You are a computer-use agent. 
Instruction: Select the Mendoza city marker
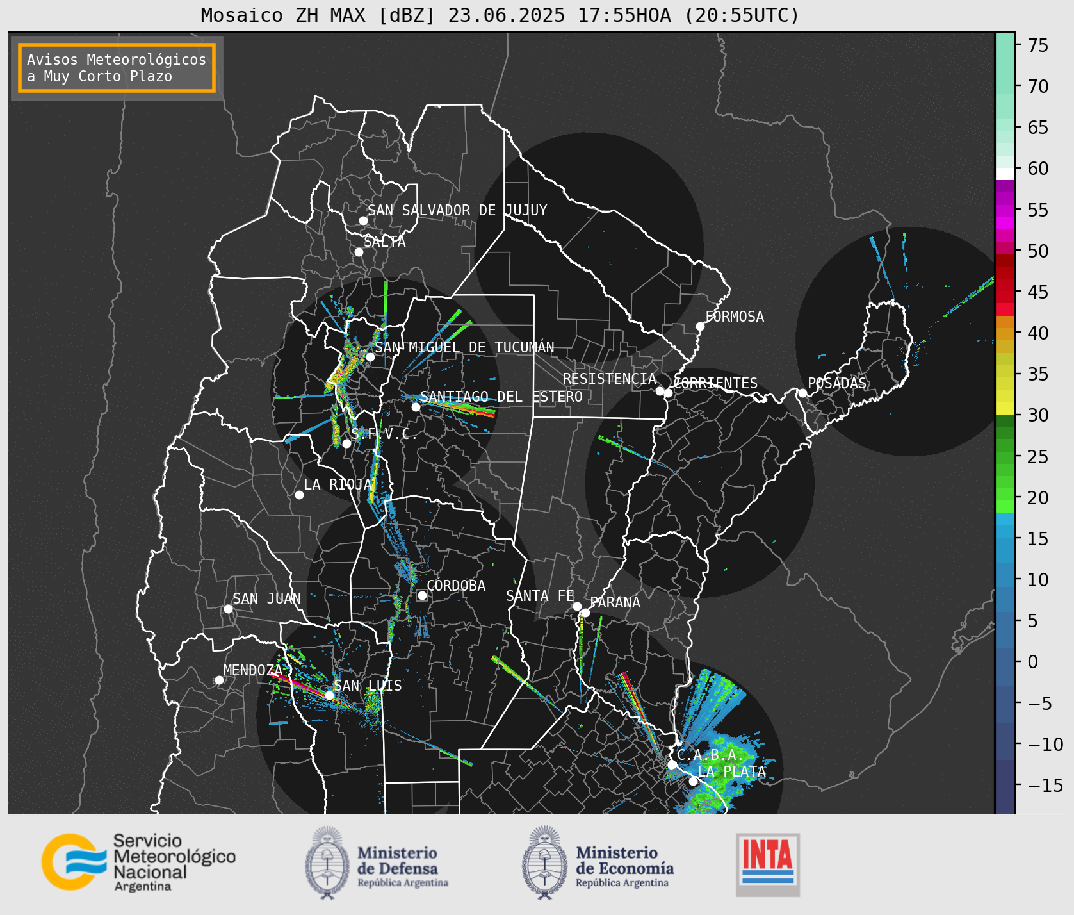[x=219, y=680]
